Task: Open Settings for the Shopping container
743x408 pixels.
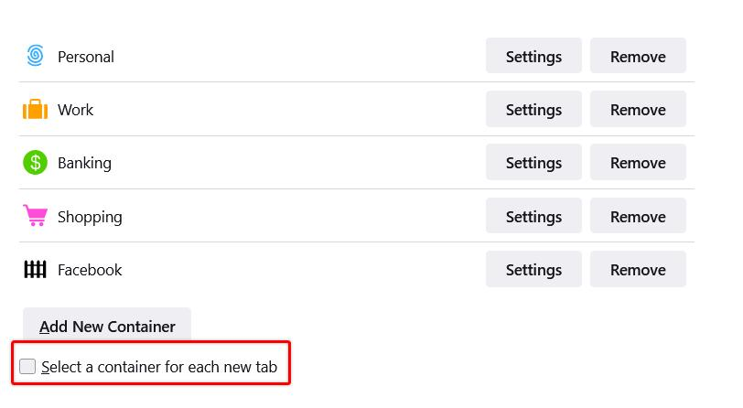Action: point(533,216)
